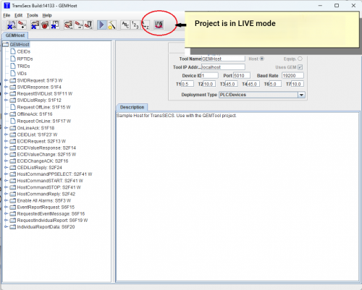Click the folder icon beside OnLineAck: S1F18
The image size is (362, 290).
(13, 128)
